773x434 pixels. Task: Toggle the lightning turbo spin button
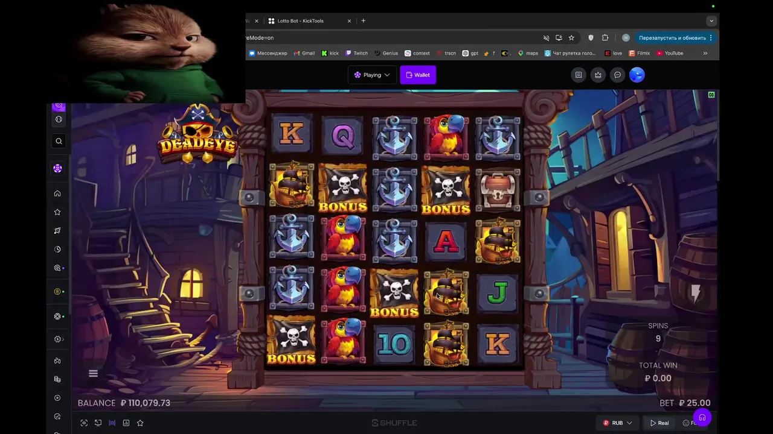[x=696, y=294]
